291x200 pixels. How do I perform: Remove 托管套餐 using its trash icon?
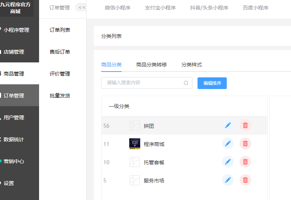point(245,162)
